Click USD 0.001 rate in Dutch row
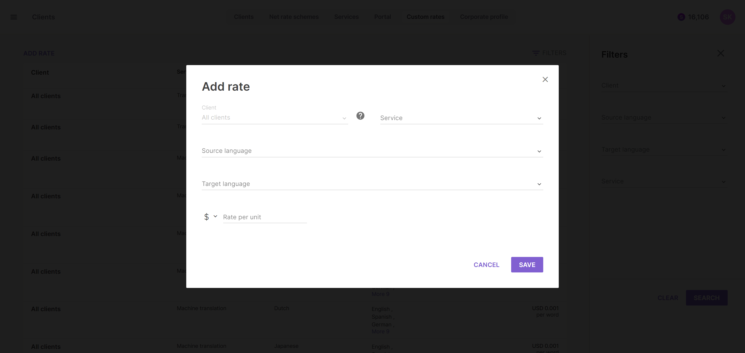The height and width of the screenshot is (353, 745). pos(545,308)
